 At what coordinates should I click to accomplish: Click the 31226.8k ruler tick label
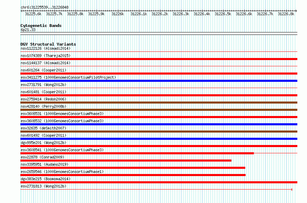[x=286, y=14]
